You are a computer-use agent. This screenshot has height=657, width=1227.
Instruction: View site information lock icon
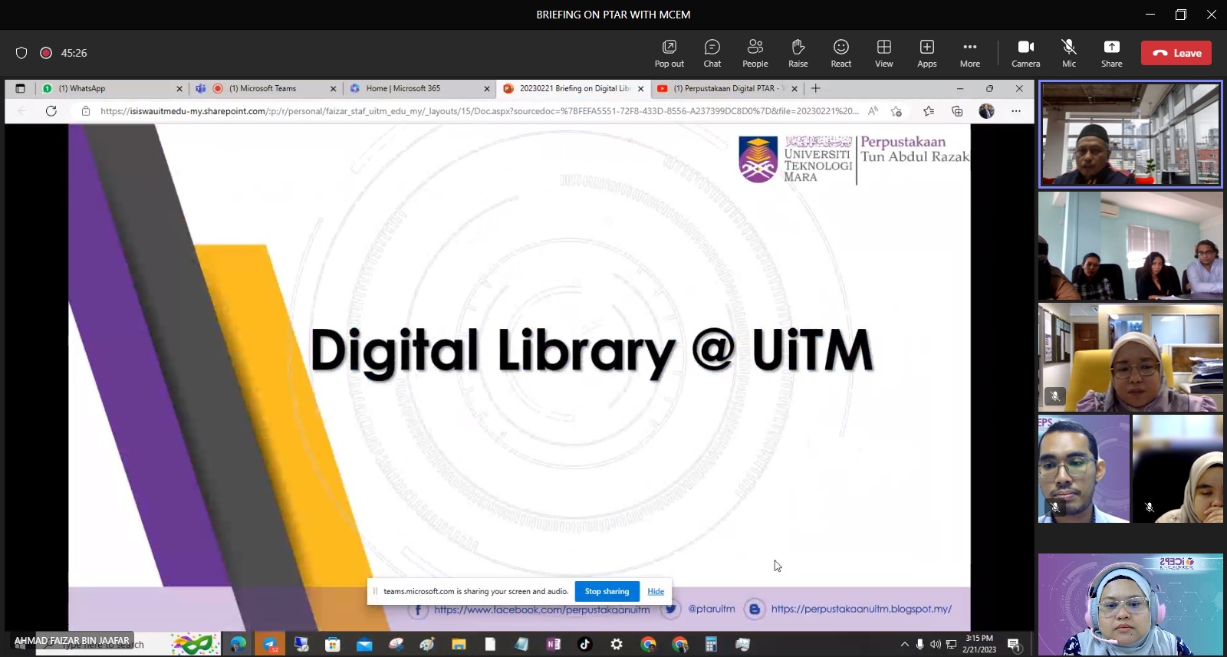(86, 111)
